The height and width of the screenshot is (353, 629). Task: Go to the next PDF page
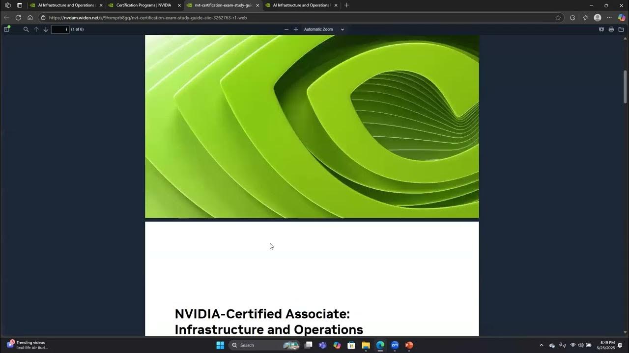point(46,29)
